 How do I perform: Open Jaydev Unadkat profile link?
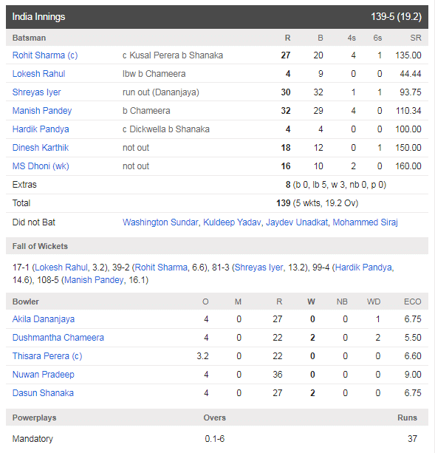297,222
